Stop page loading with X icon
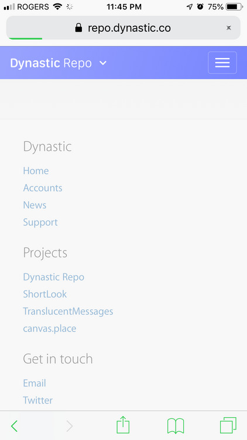 coord(229,28)
